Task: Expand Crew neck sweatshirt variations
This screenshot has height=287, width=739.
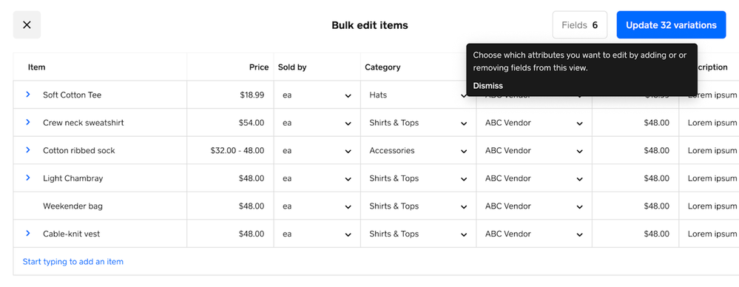Action: tap(28, 122)
